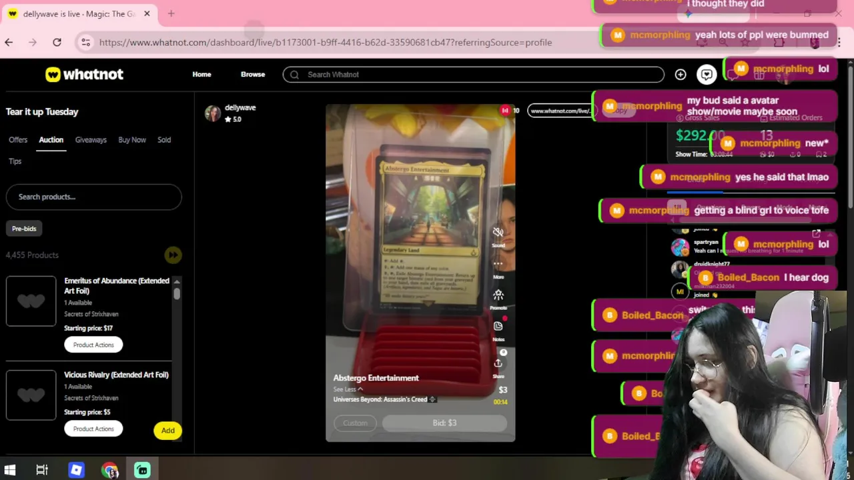The width and height of the screenshot is (854, 480).
Task: Click the dellywave seller name
Action: point(240,107)
